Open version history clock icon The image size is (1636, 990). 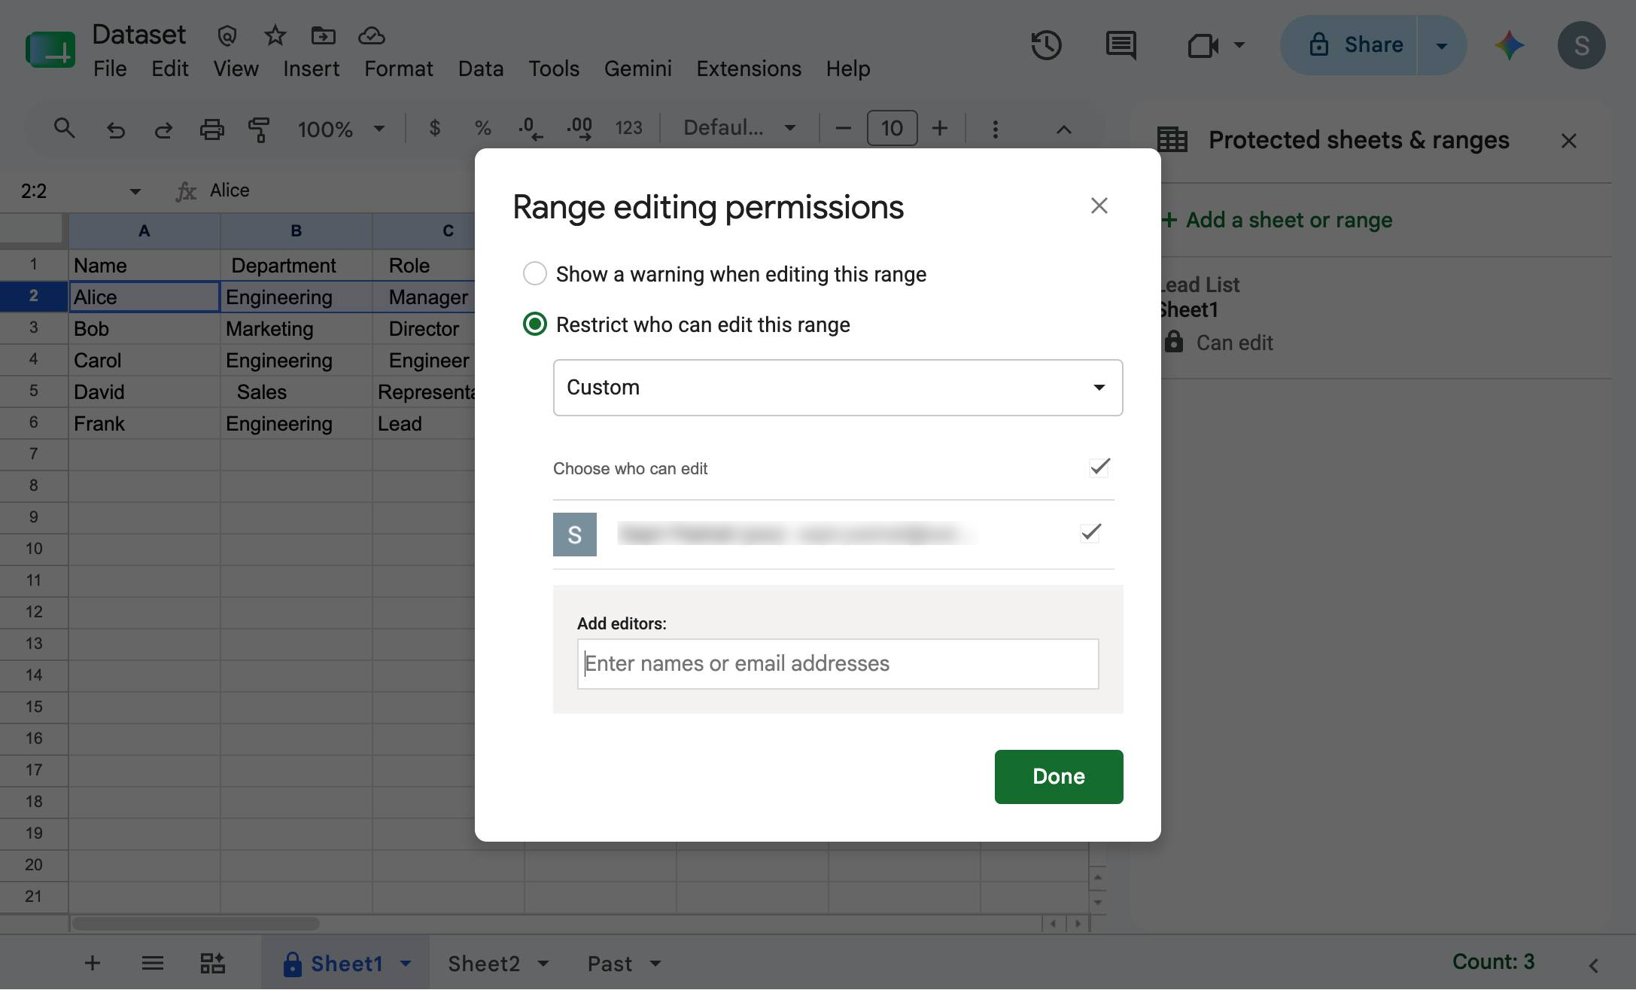tap(1046, 45)
